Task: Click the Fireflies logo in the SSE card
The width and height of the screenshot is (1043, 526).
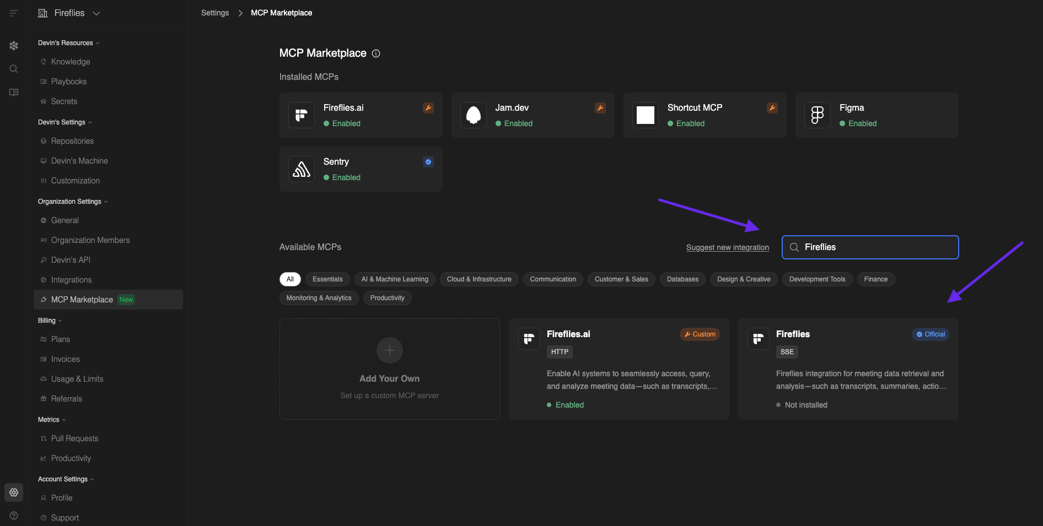Action: [x=759, y=339]
